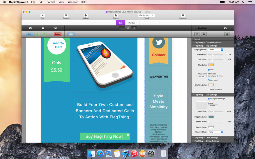Screen dimensions: 255x159
Task: Uncheck the Background Image checkbox
Action: coord(209,99)
